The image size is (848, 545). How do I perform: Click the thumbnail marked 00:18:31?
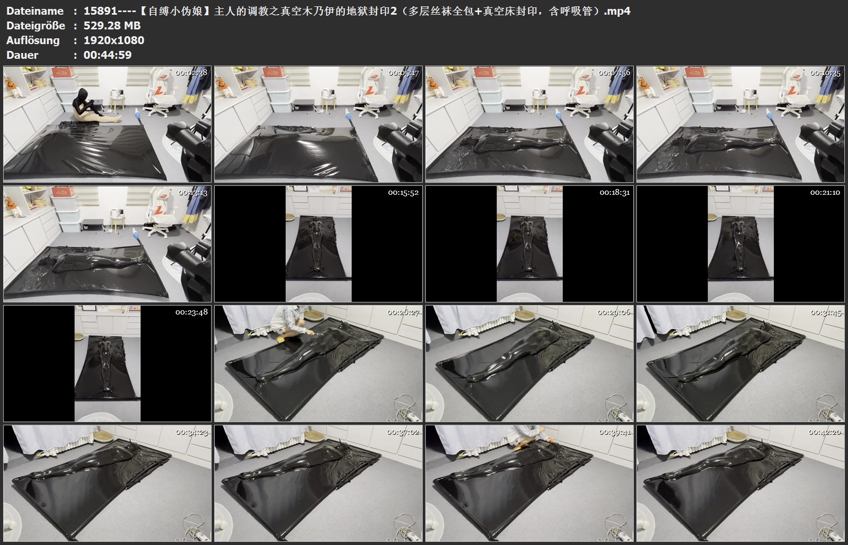click(529, 244)
